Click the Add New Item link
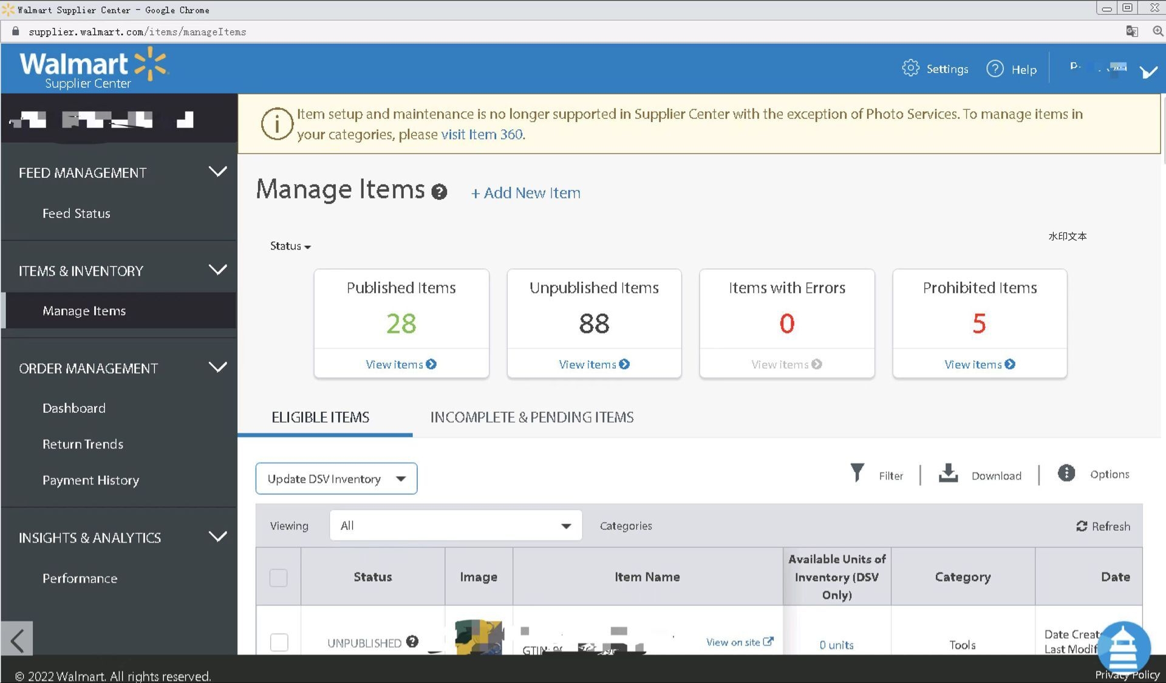The image size is (1166, 683). [x=526, y=193]
